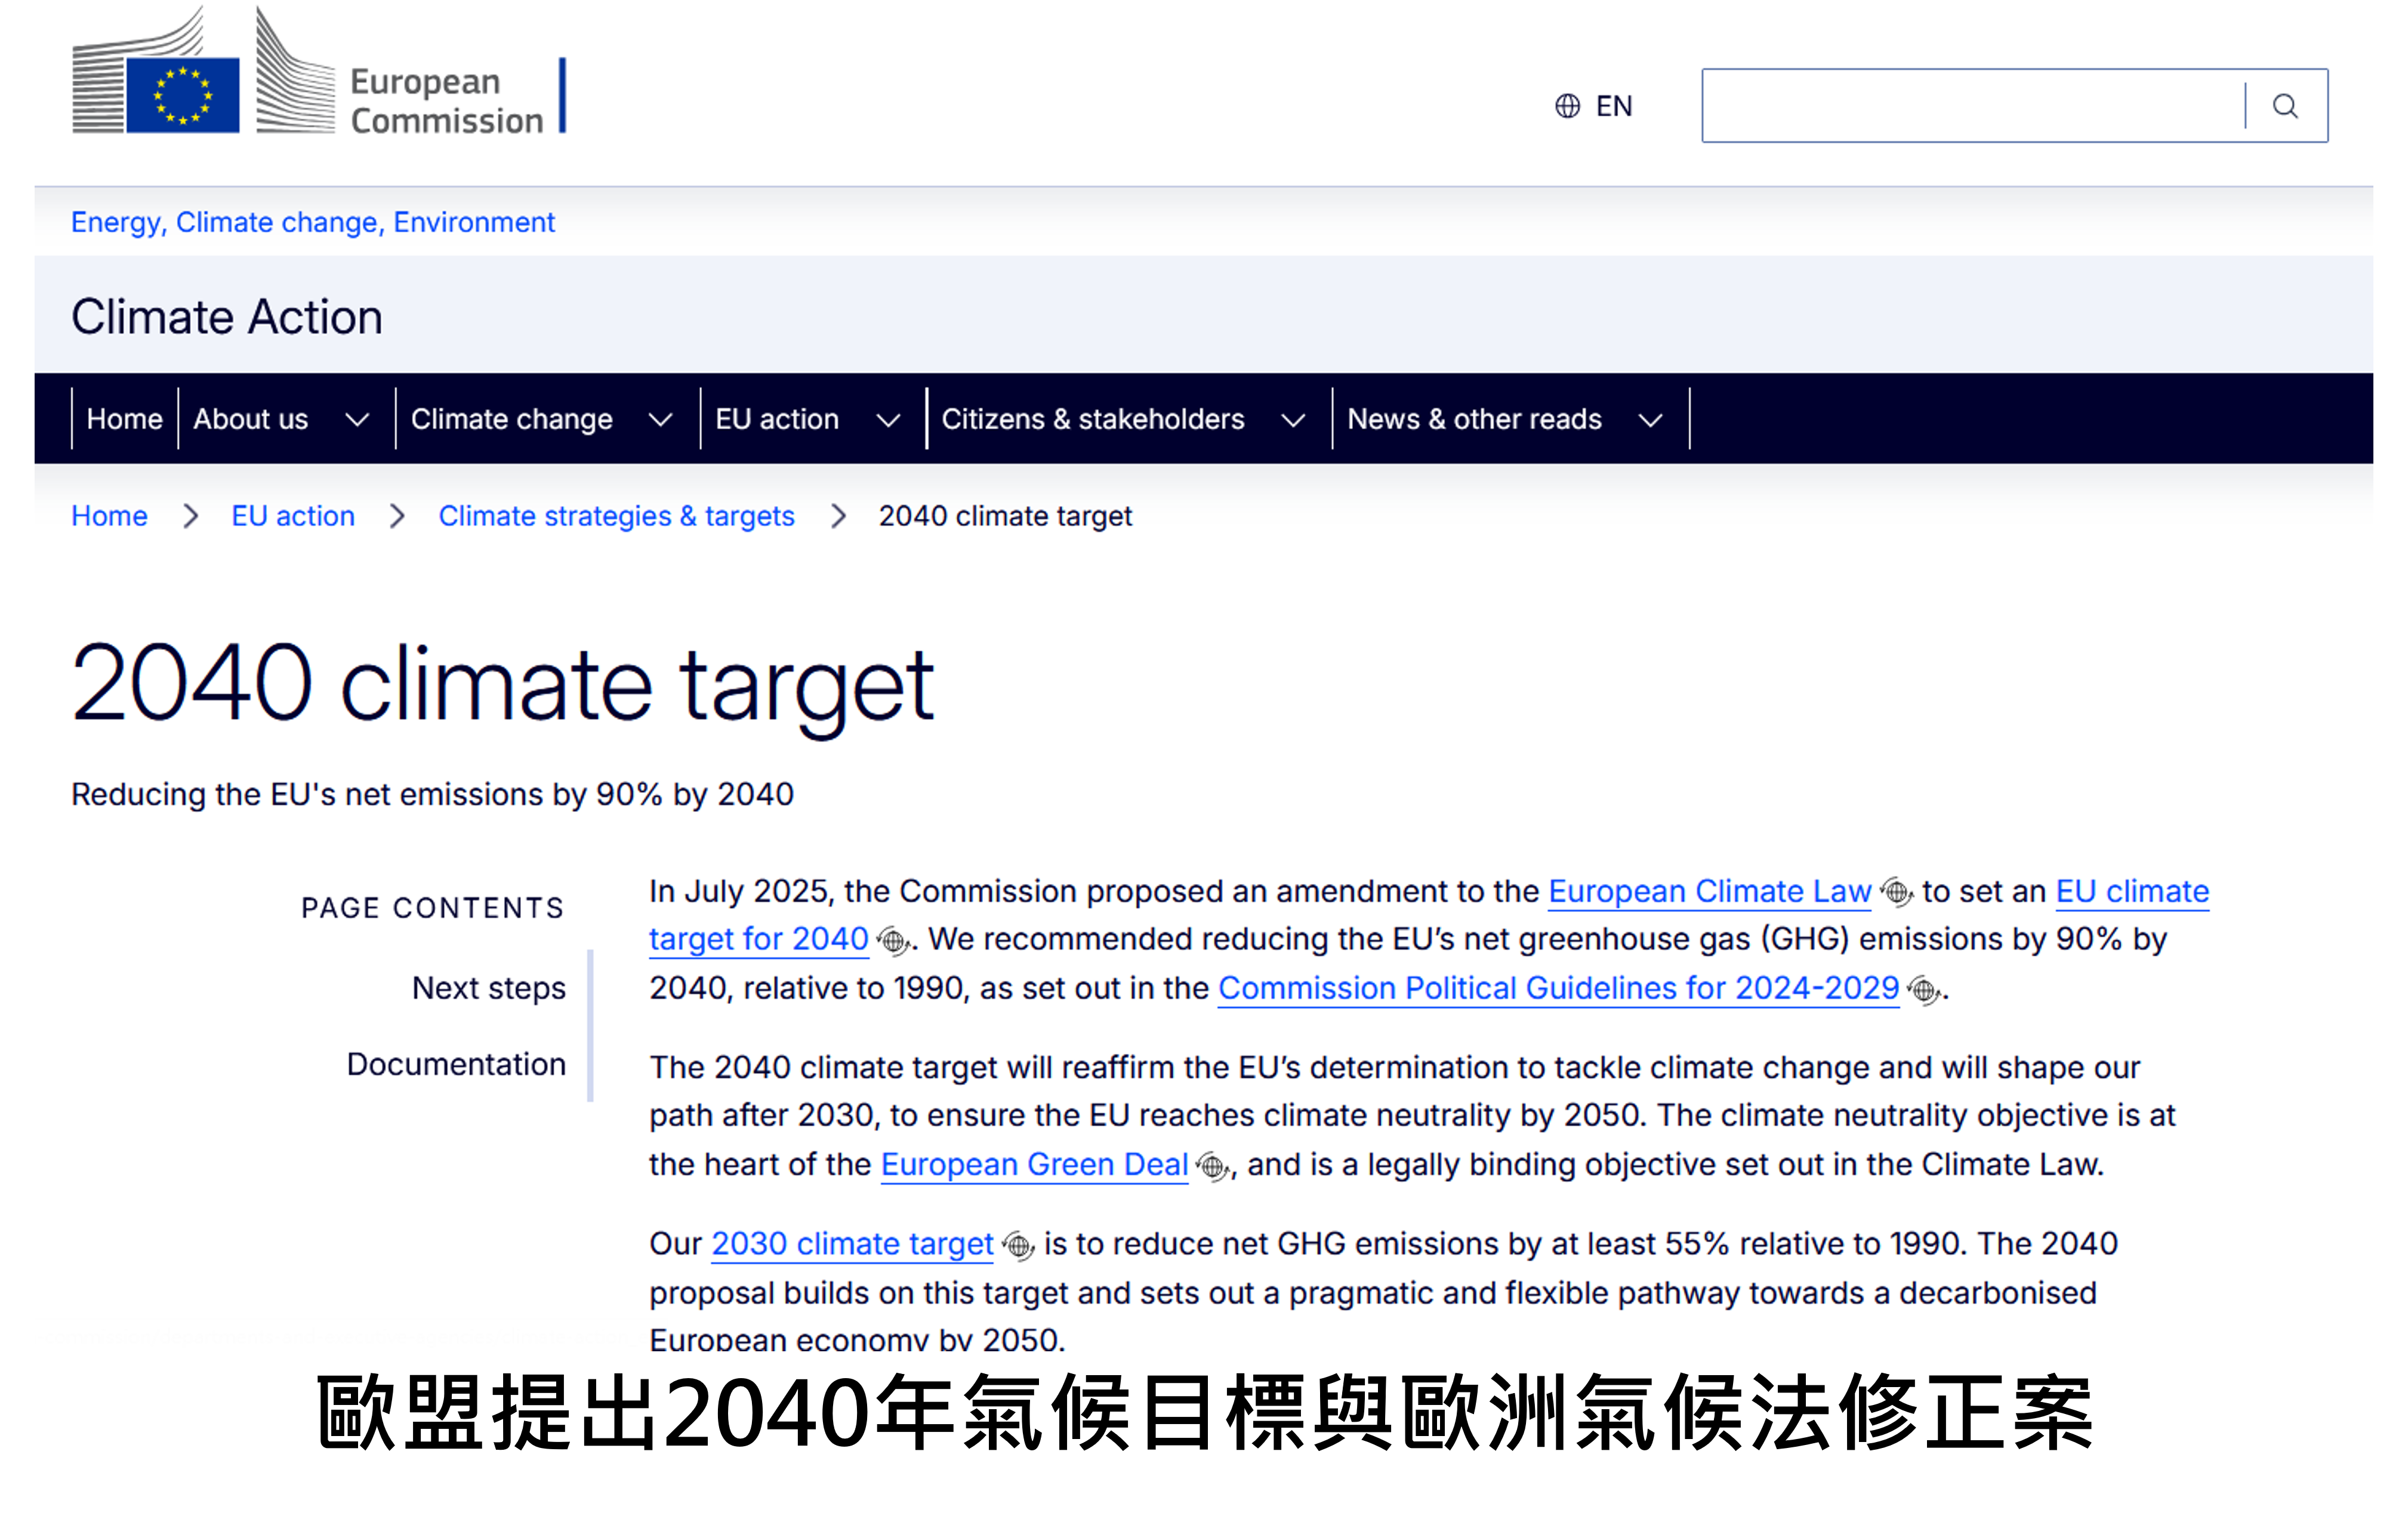Expand News & other reads chevron

(x=1650, y=419)
